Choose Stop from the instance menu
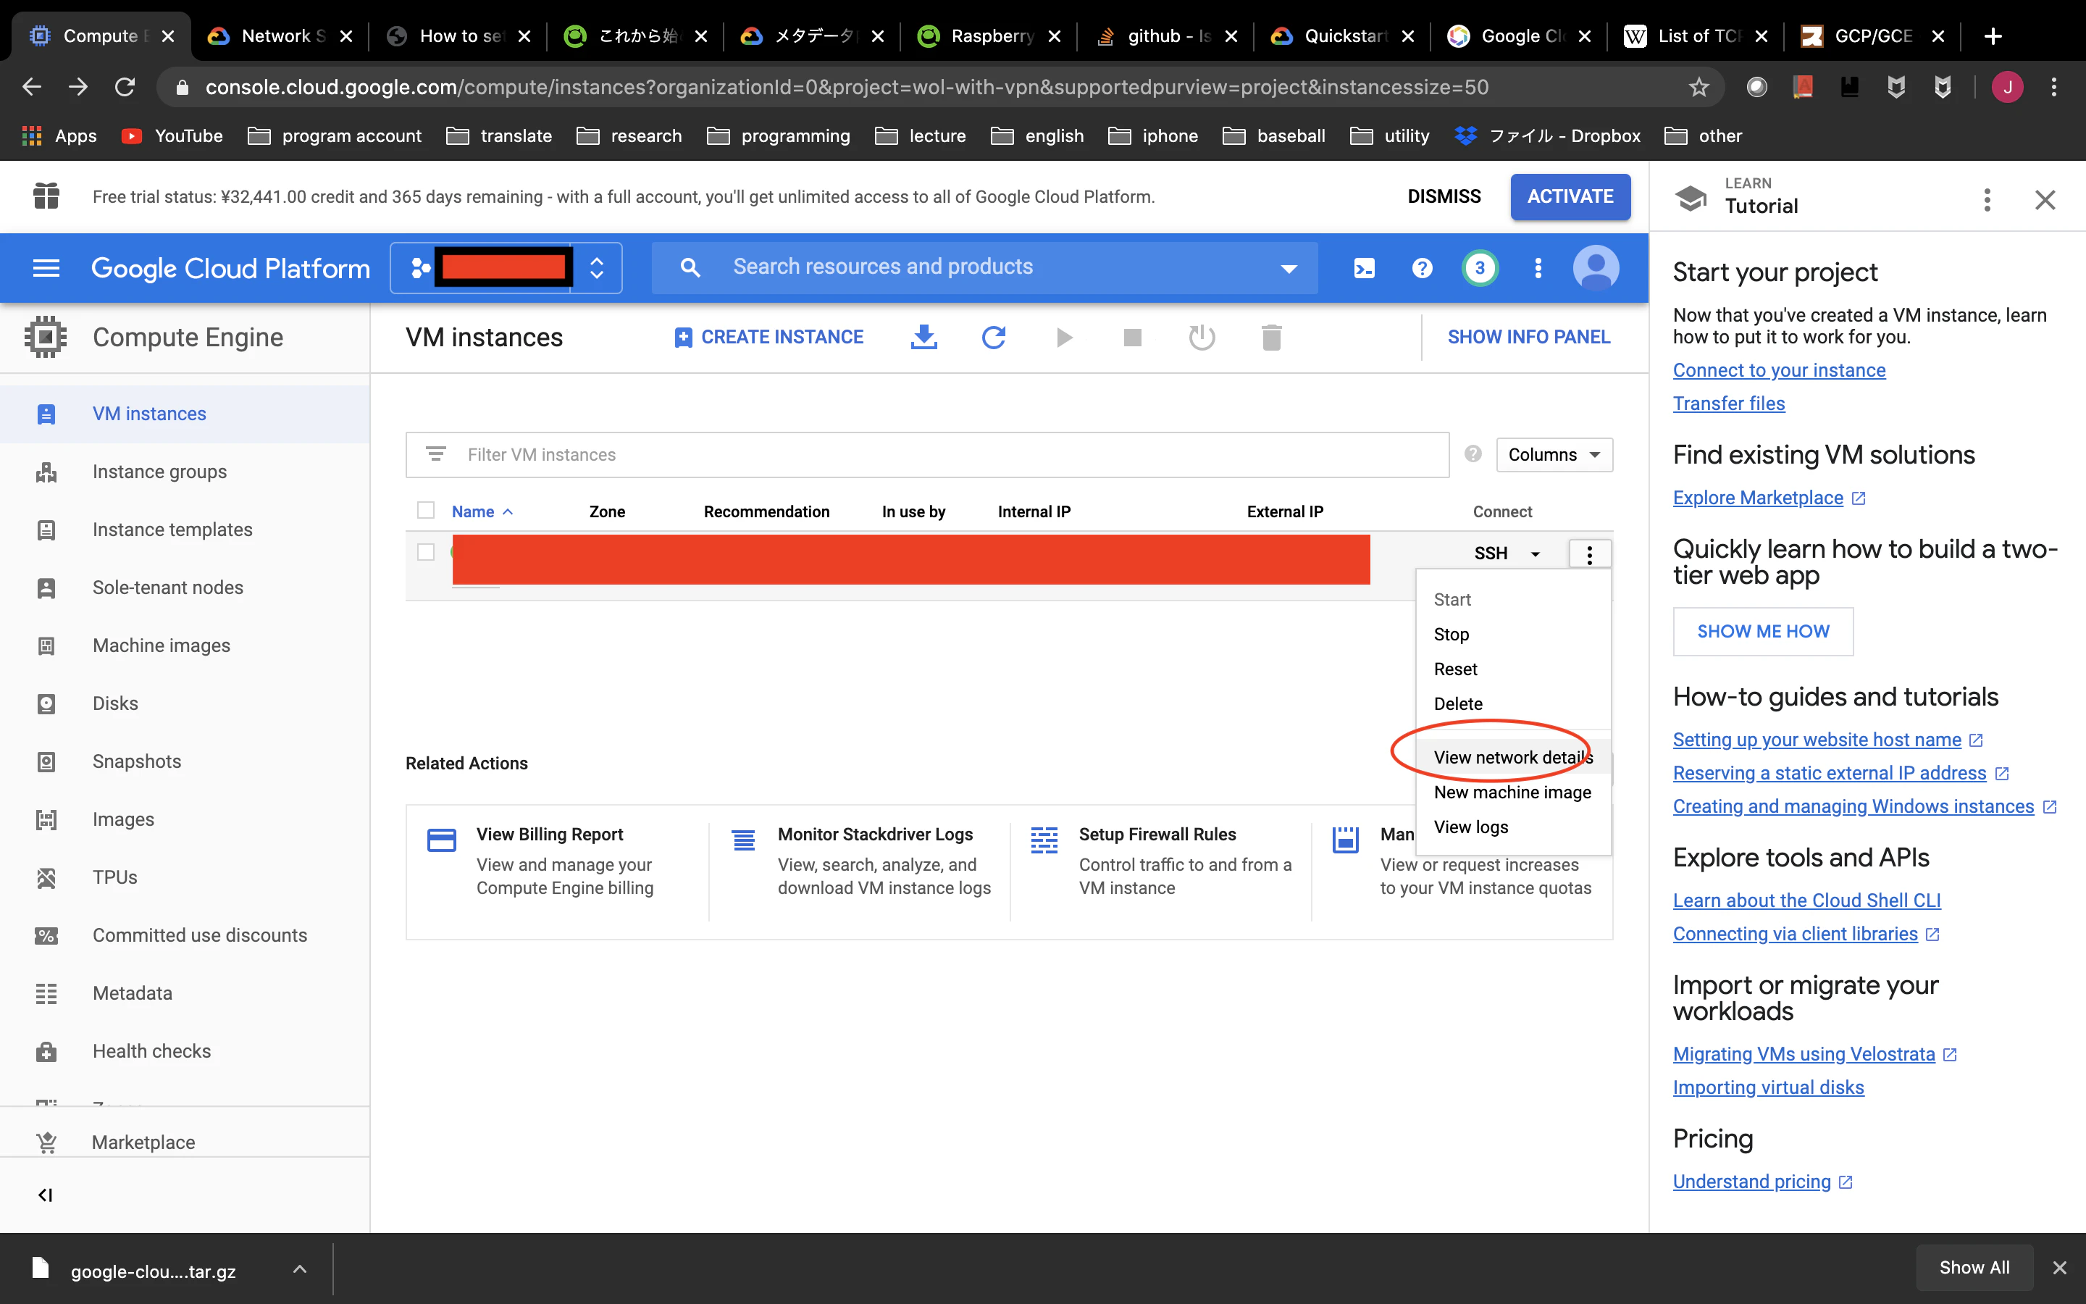This screenshot has height=1304, width=2086. (1451, 634)
